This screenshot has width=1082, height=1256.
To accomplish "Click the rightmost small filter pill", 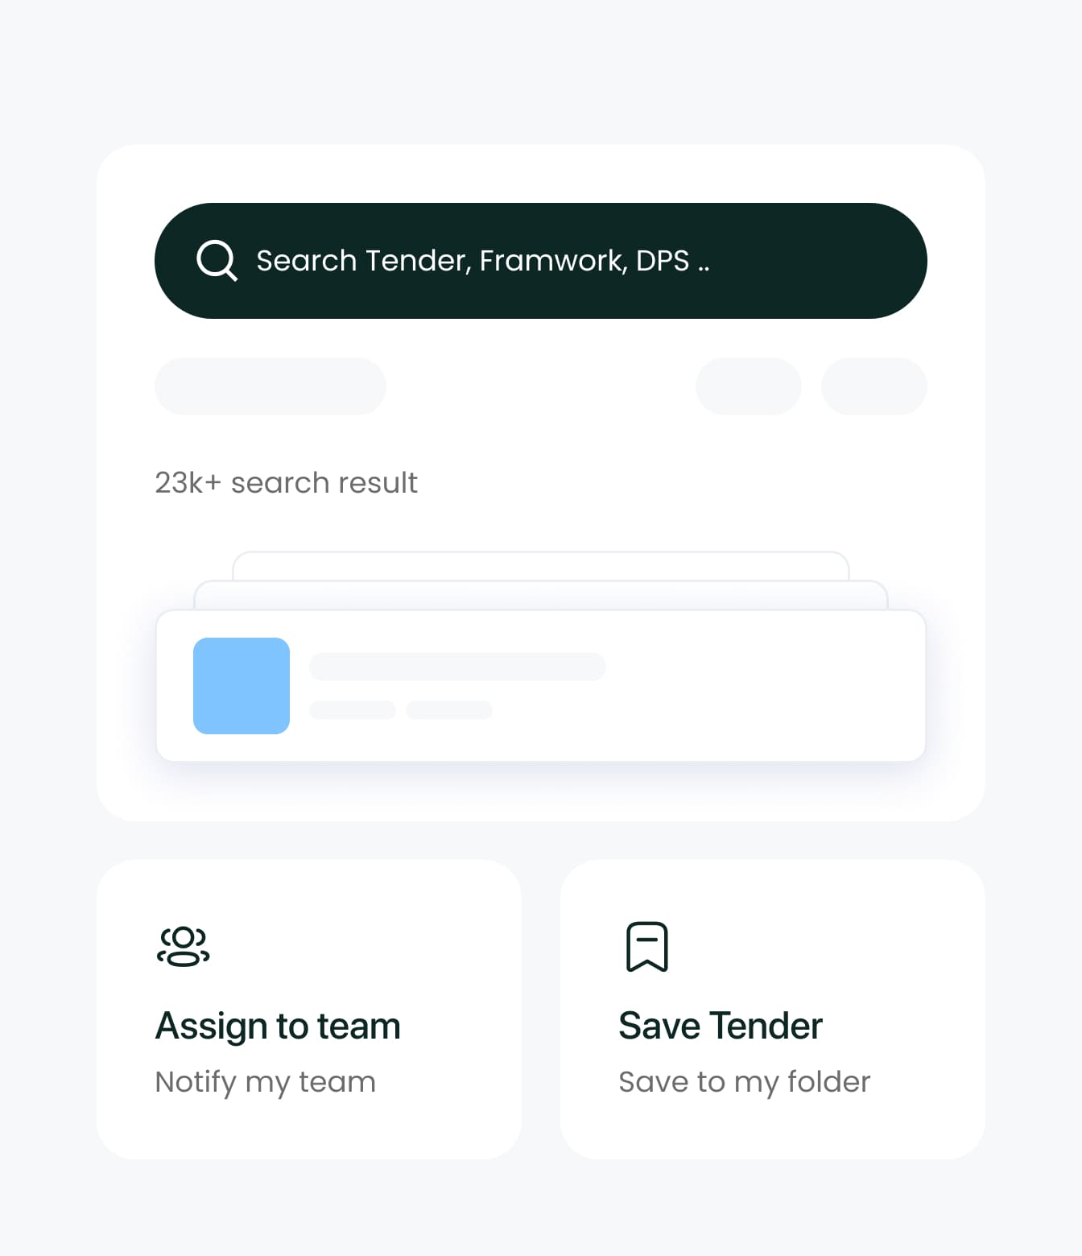I will pyautogui.click(x=874, y=386).
